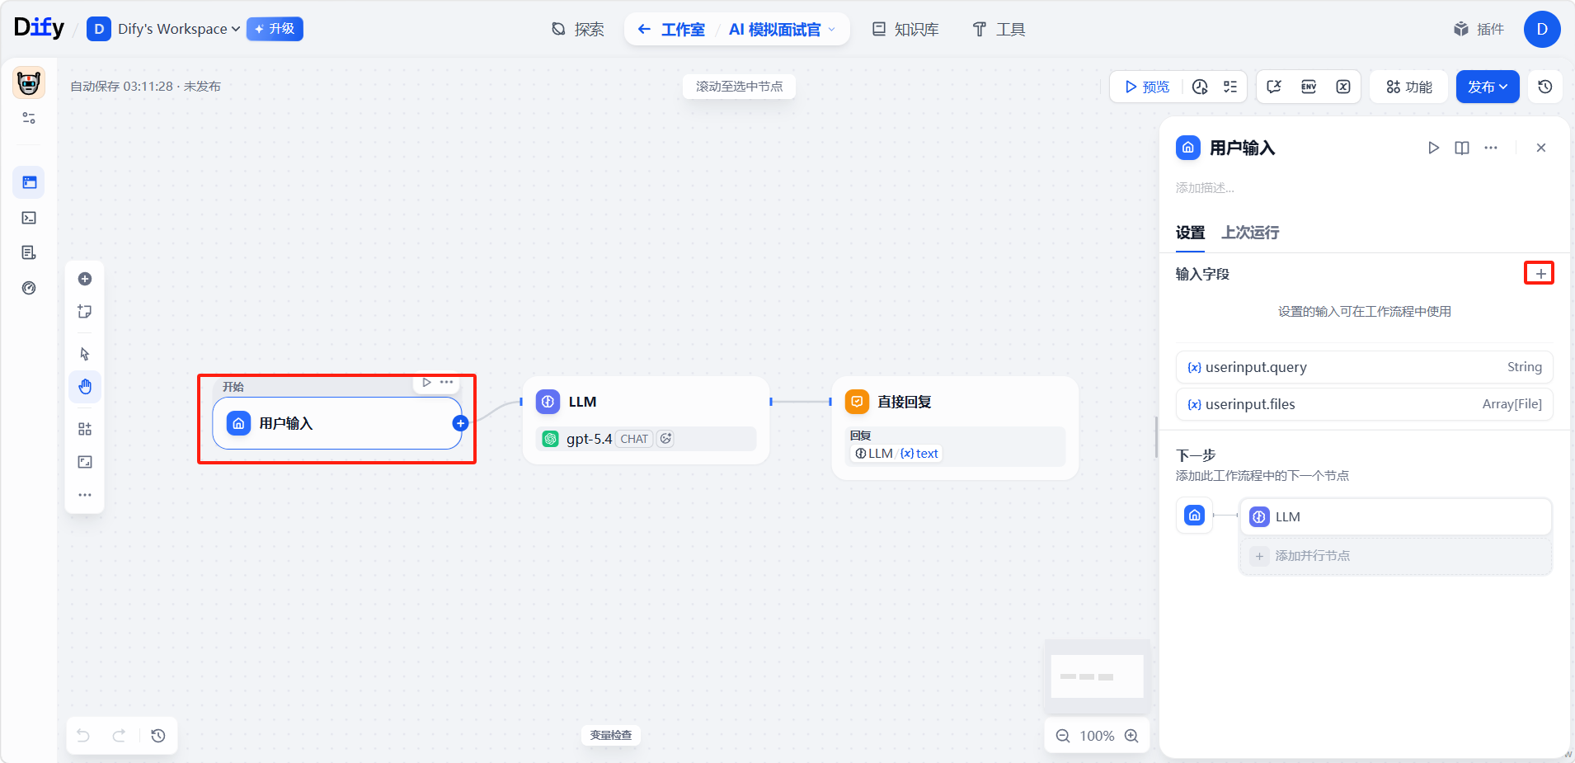The width and height of the screenshot is (1575, 763).
Task: Open the 知识库 menu item
Action: pos(906,30)
